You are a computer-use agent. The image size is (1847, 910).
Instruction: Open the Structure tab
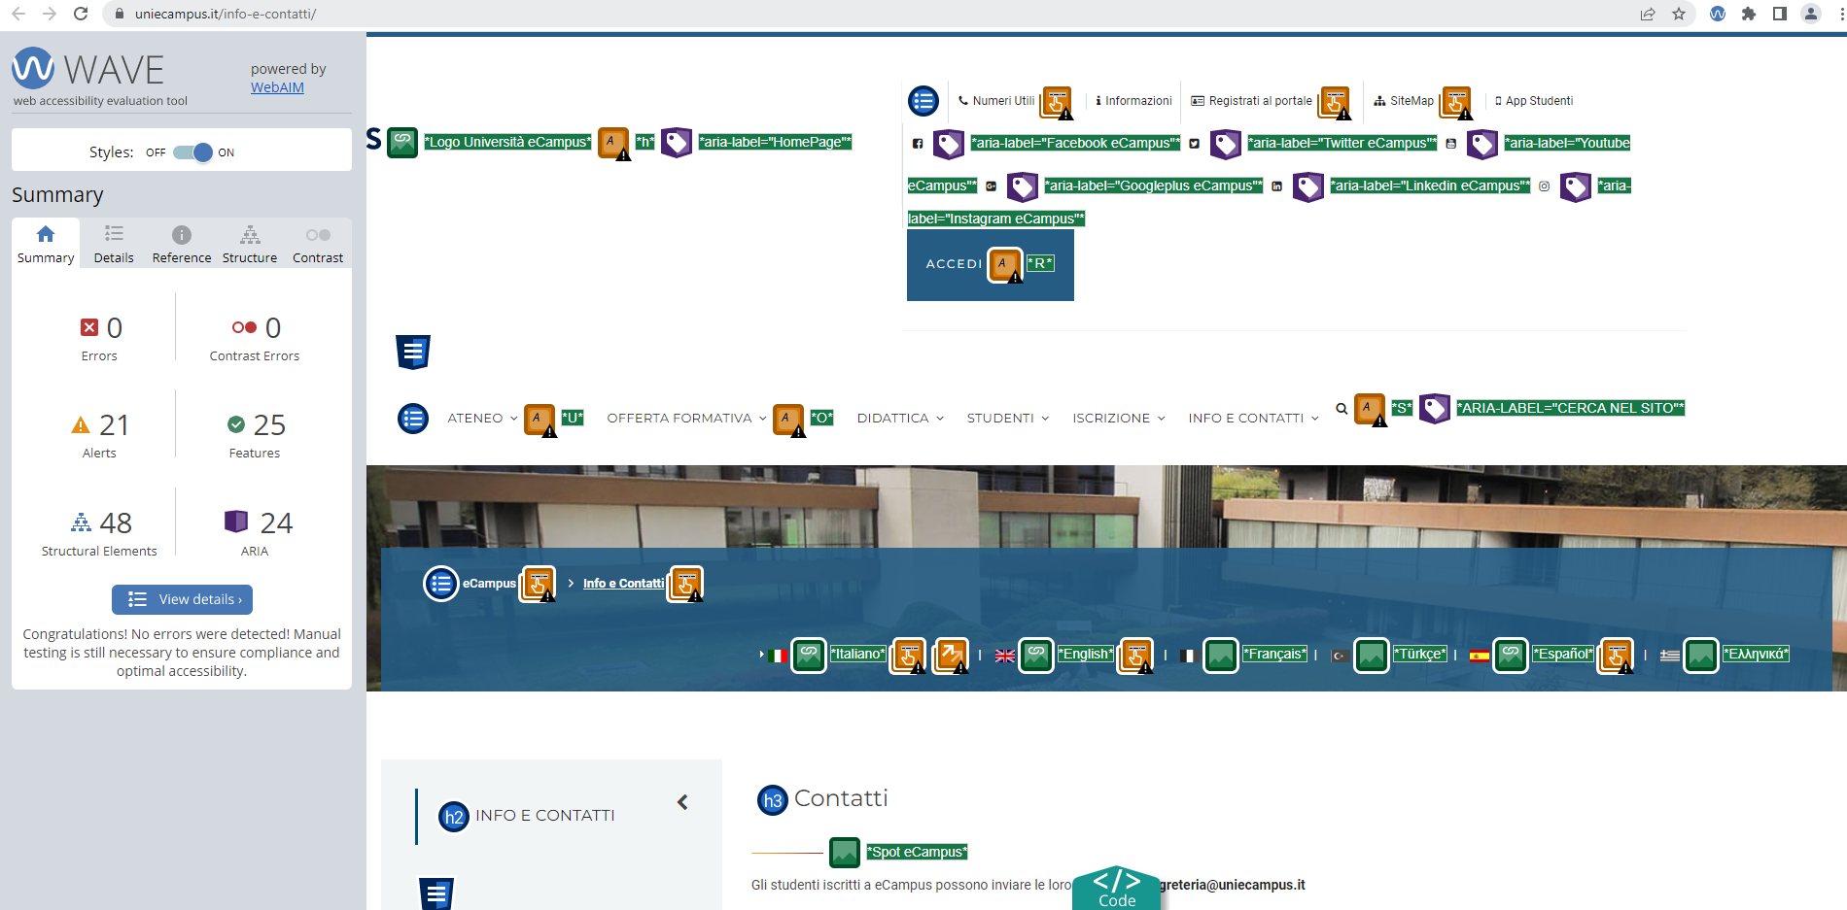click(250, 244)
